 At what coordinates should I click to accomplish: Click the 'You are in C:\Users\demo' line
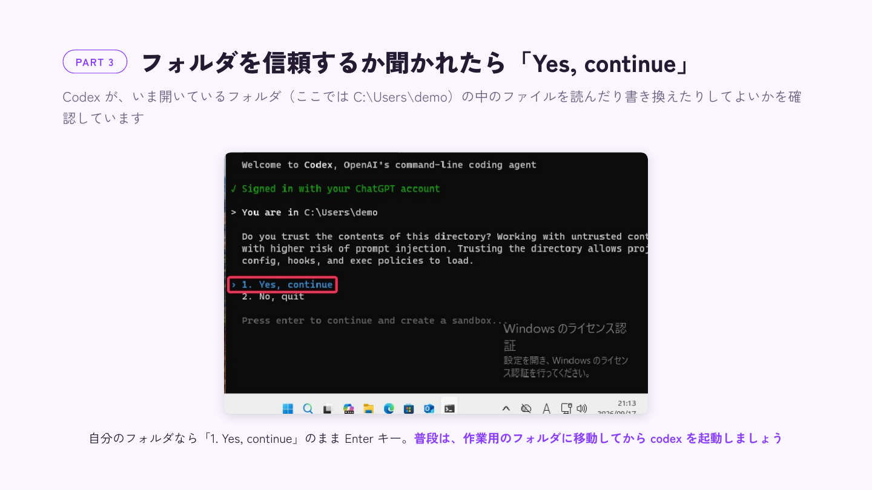(304, 212)
